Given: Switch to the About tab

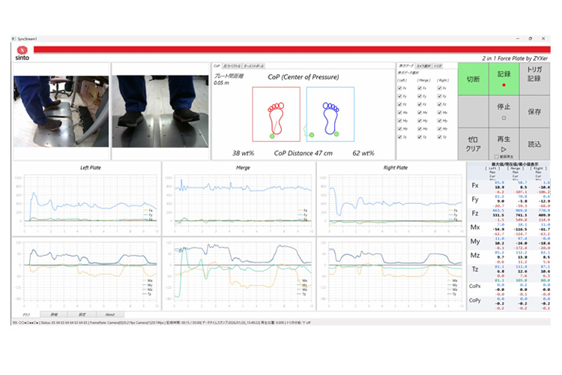Looking at the screenshot, I should click(x=109, y=314).
